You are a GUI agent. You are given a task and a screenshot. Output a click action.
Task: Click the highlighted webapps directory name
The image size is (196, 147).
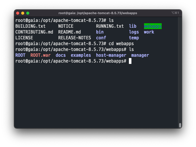click(153, 26)
